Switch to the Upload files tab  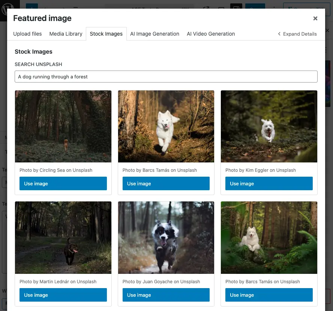(x=27, y=34)
